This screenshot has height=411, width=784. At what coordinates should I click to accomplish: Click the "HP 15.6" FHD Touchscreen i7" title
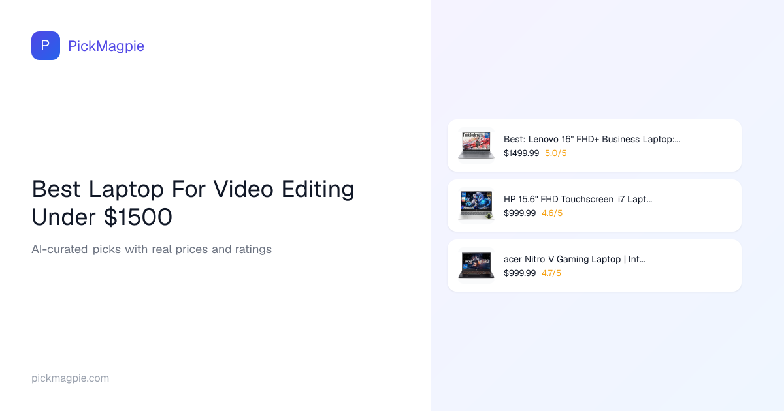point(578,199)
